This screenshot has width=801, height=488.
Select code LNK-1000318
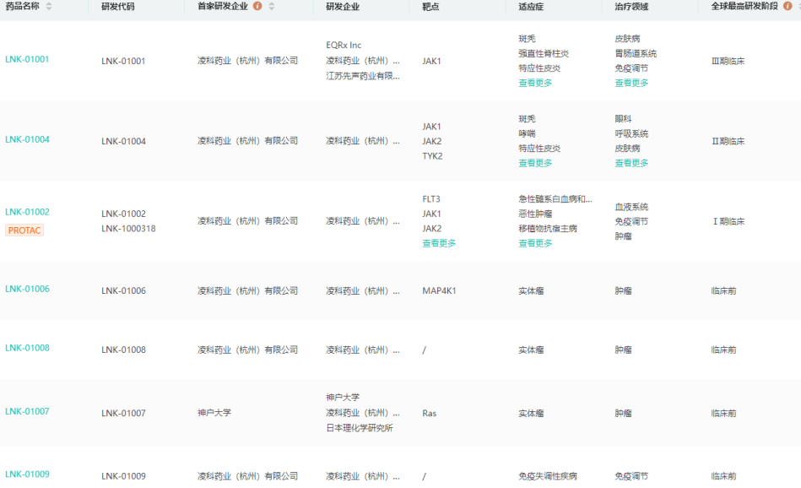coord(128,229)
